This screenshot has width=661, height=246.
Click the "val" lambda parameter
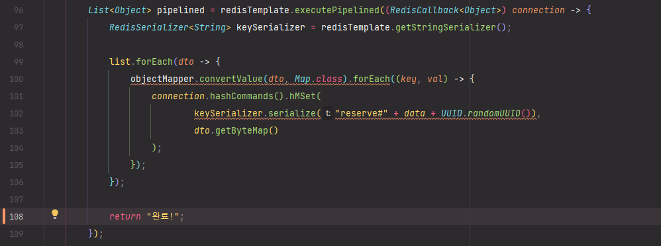435,79
